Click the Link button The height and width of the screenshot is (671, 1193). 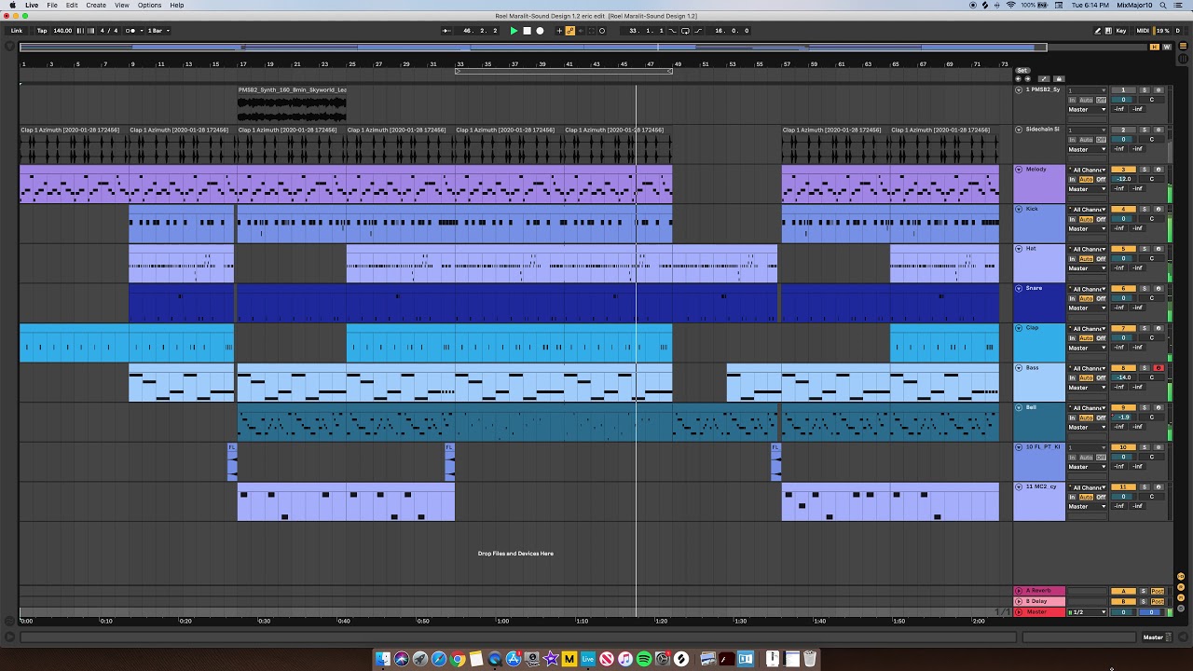[x=17, y=31]
